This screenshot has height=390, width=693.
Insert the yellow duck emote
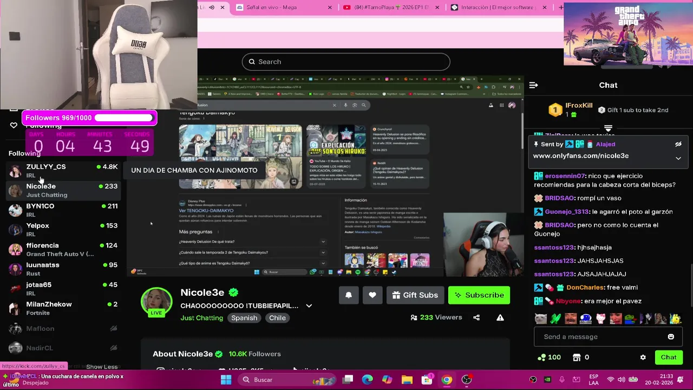675,318
